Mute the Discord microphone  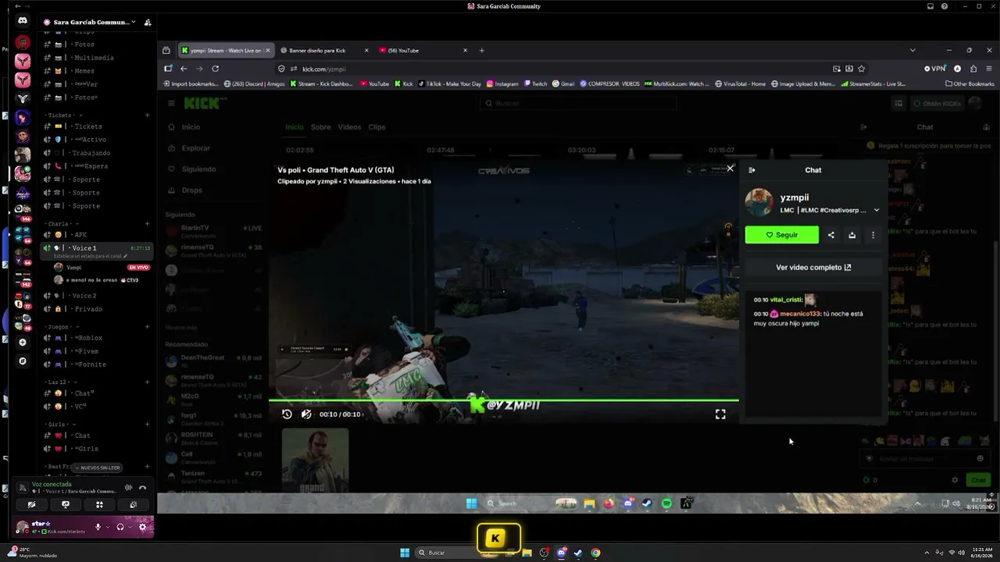[x=98, y=527]
